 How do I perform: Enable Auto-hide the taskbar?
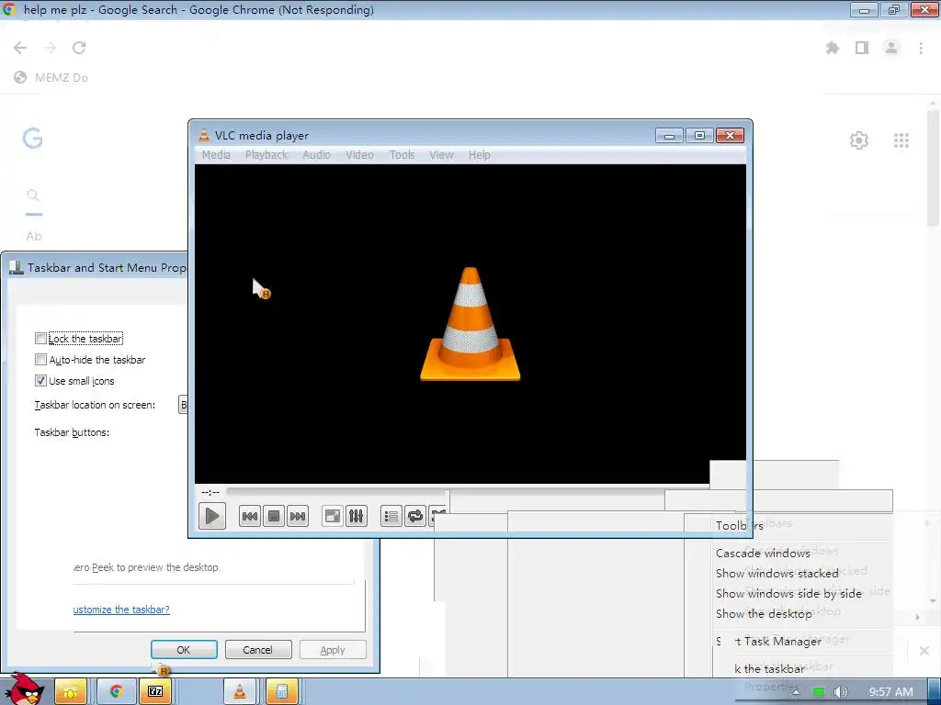point(40,360)
